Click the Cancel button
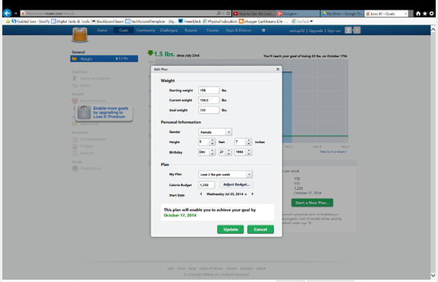Screen dimensions: 438x282 point(260,229)
